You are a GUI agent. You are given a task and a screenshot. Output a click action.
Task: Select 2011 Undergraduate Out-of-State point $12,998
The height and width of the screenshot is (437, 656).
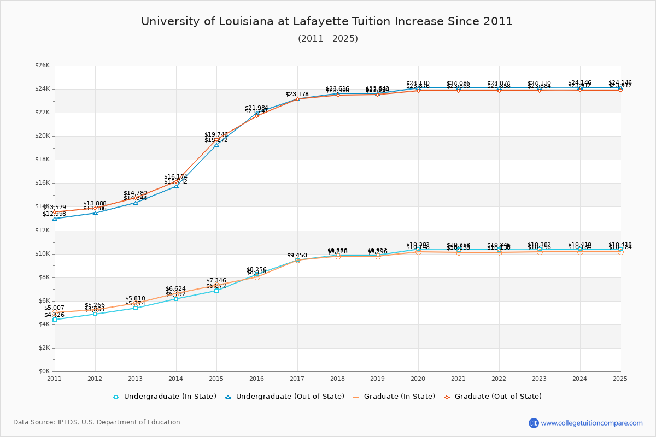click(x=55, y=218)
